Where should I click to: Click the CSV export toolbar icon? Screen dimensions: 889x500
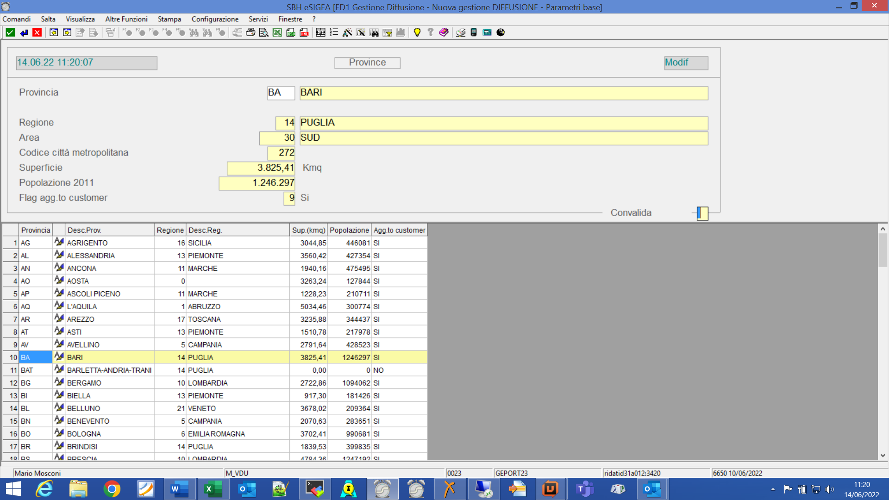pyautogui.click(x=291, y=32)
